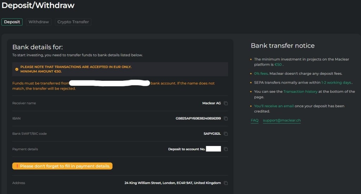Copy the London address
Screen dimensions: 361x194
click(226, 183)
